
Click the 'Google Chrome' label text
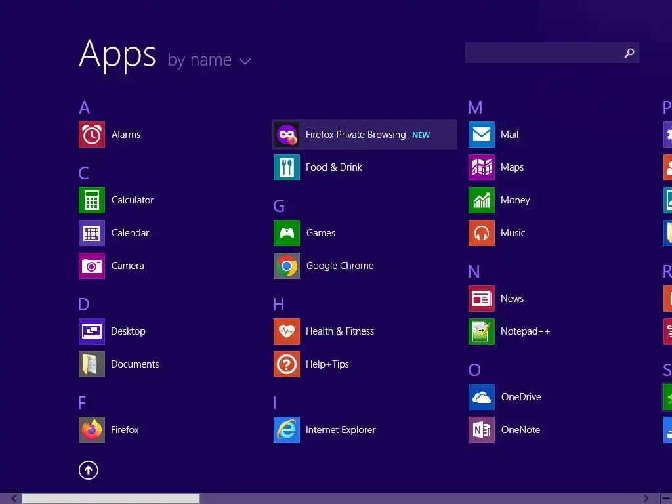[x=340, y=266]
